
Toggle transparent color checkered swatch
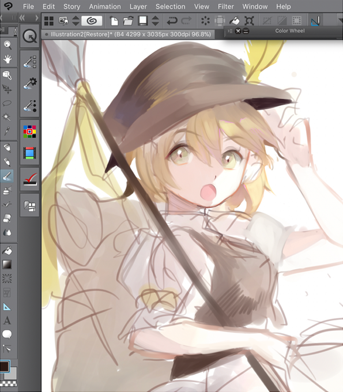pos(8,383)
